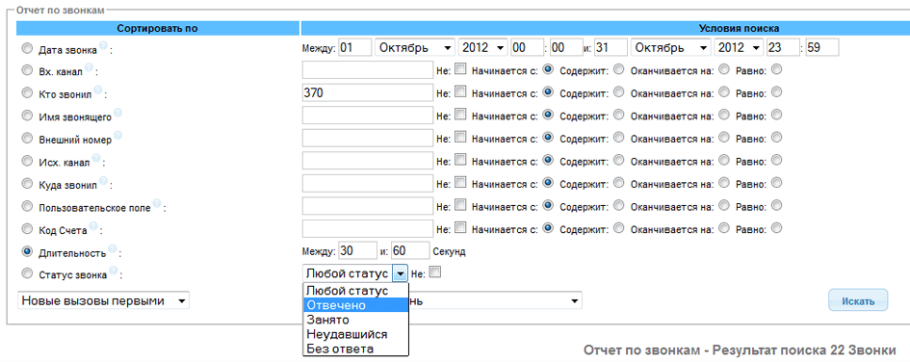Viewport: 910px width, 362px height.
Task: Open the start month Октябрь dropdown
Action: 416,47
